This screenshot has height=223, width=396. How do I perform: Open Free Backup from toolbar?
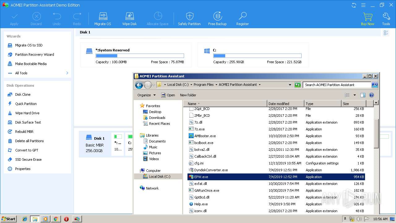coord(217,19)
